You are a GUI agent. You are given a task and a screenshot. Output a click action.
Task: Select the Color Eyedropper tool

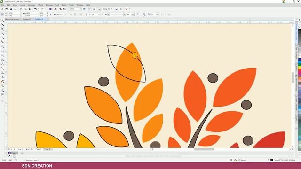pos(2,82)
